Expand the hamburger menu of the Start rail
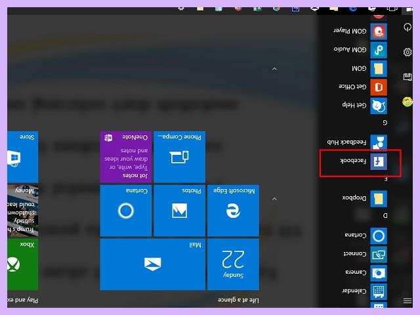This screenshot has width=420, height=315. (408, 301)
